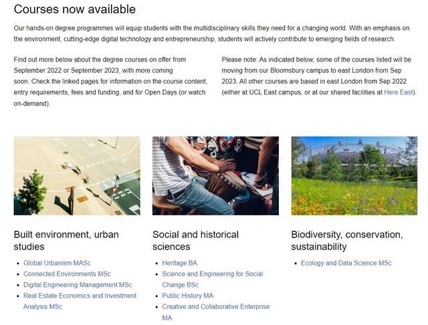This screenshot has width=428, height=325.
Task: Click the stadium and wildflower meadow image
Action: [354, 176]
